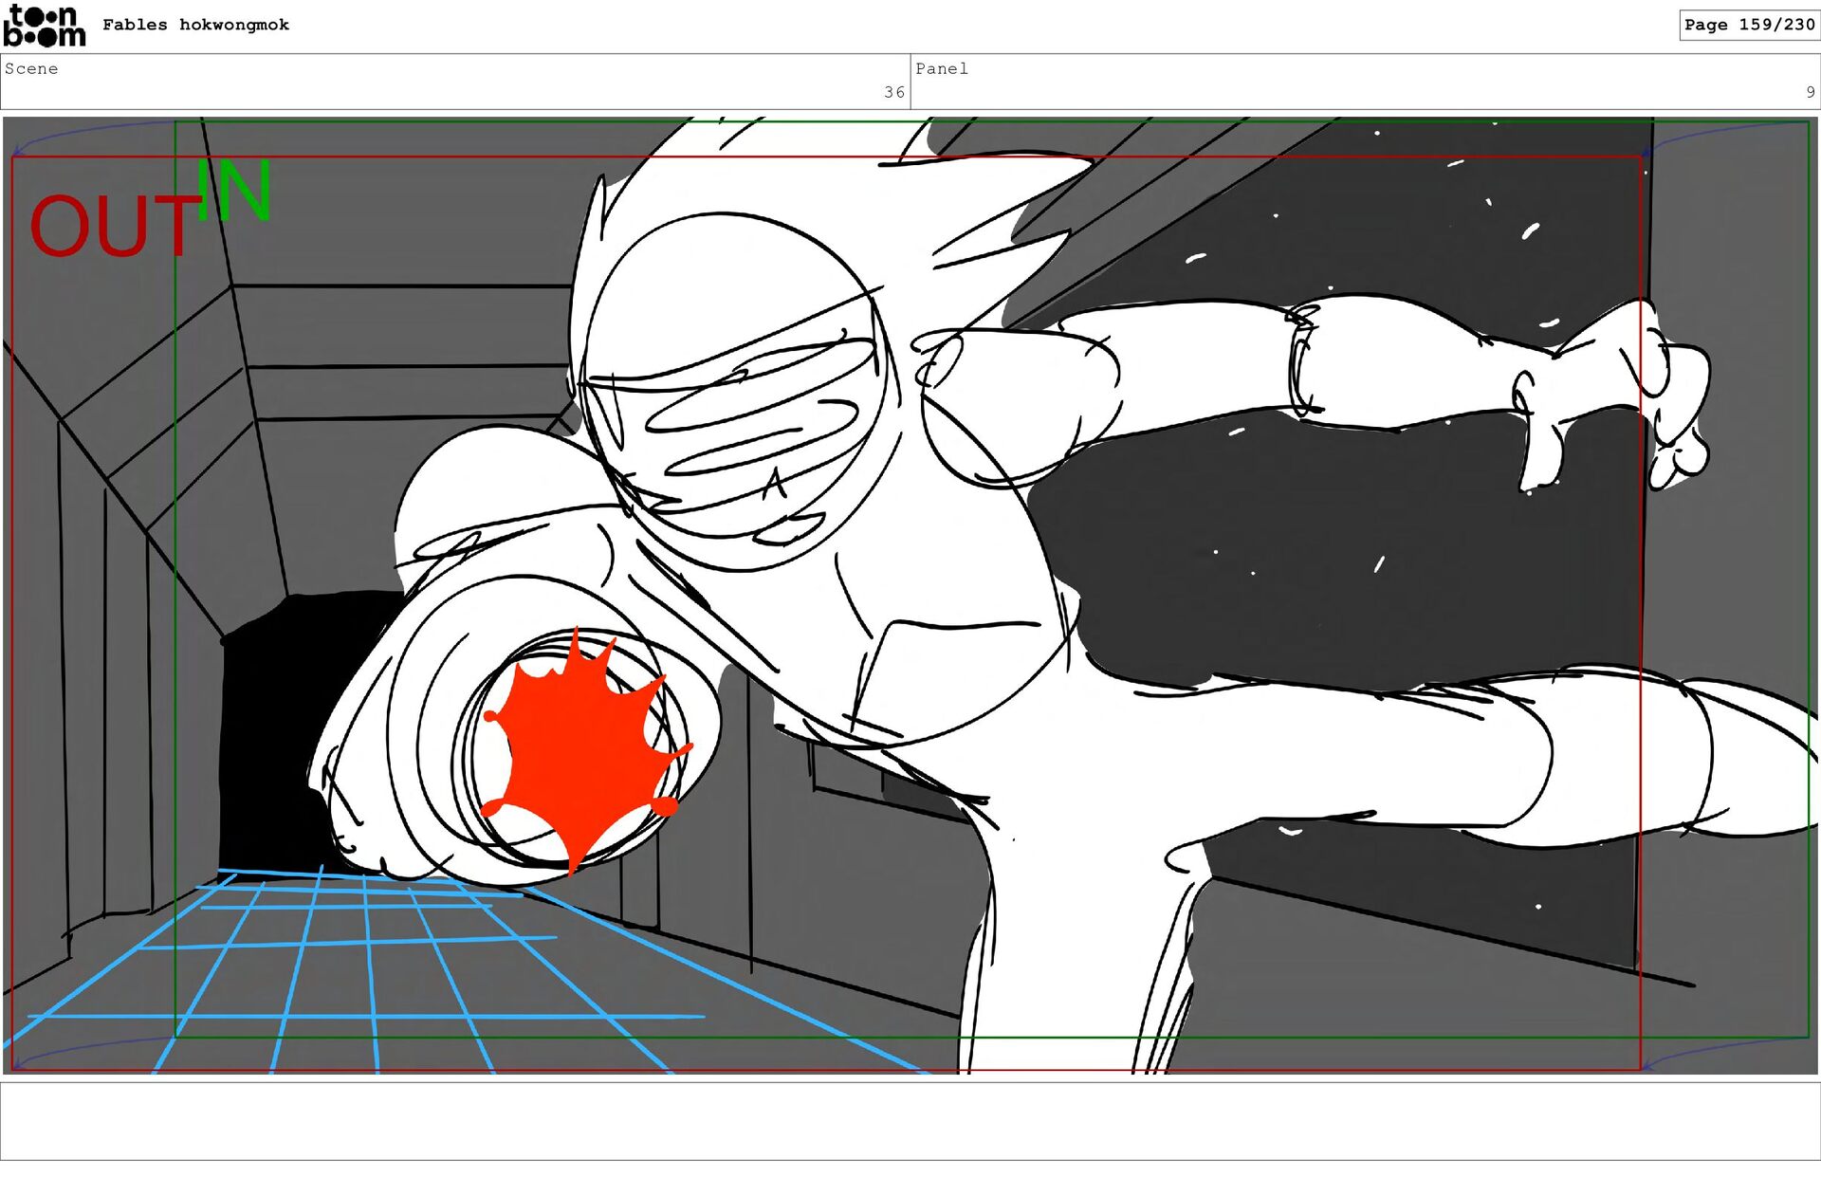Select the scene number 36
Viewport: 1821px width, 1178px height.
893,92
